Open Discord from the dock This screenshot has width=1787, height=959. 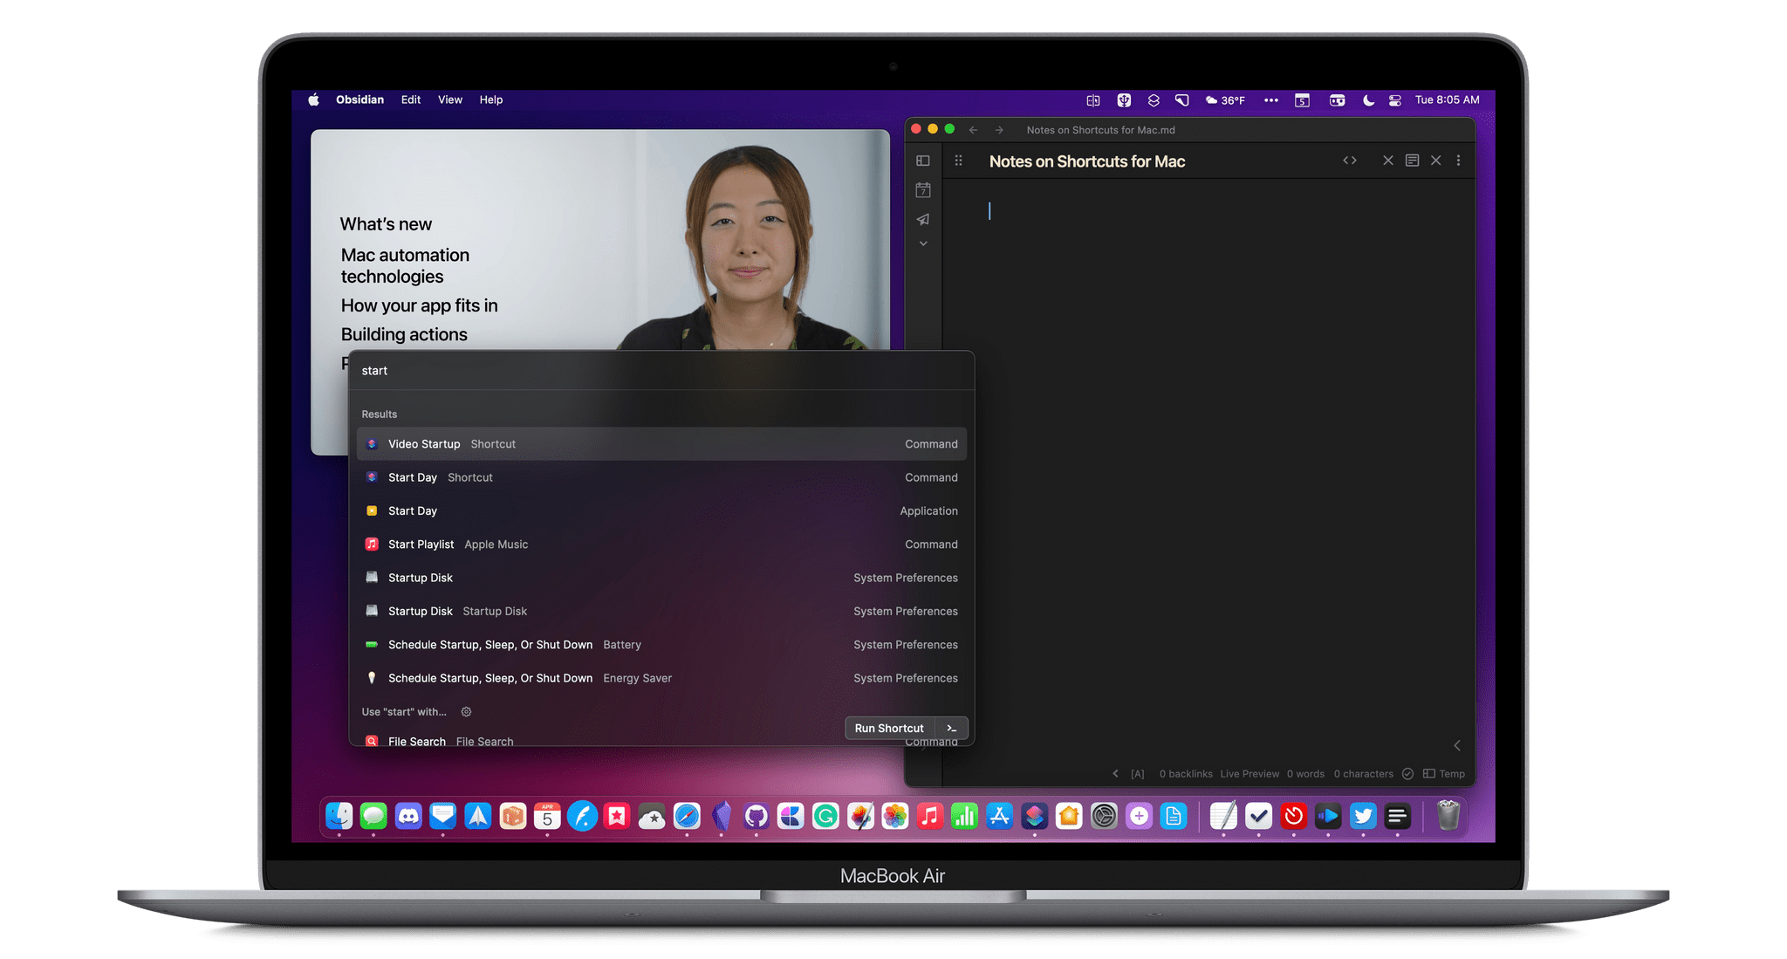[x=408, y=817]
